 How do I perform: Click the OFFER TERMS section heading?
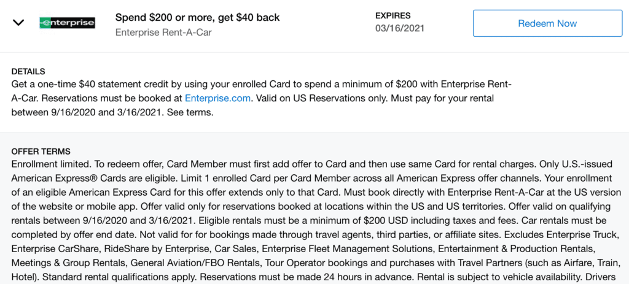41,152
